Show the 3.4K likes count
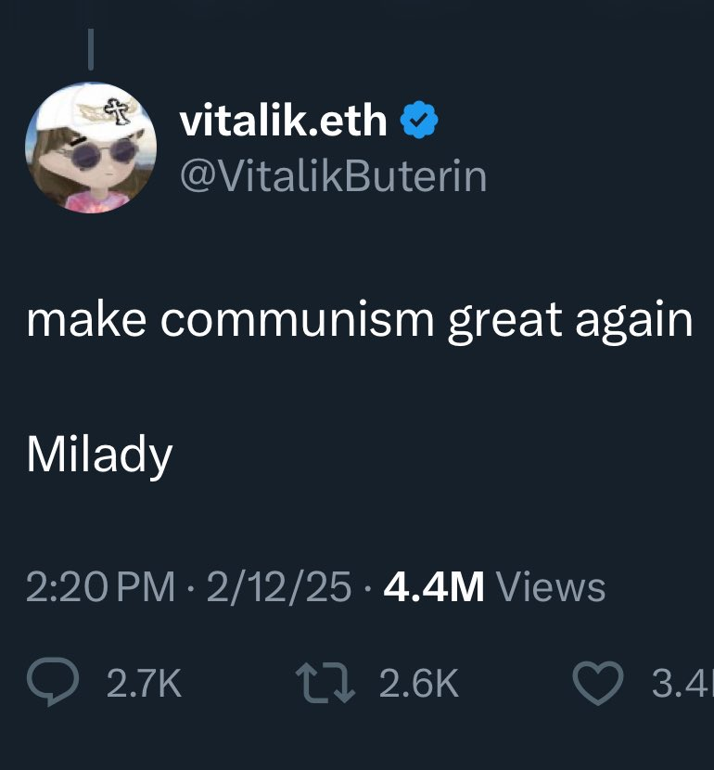The height and width of the screenshot is (770, 714). [x=682, y=683]
